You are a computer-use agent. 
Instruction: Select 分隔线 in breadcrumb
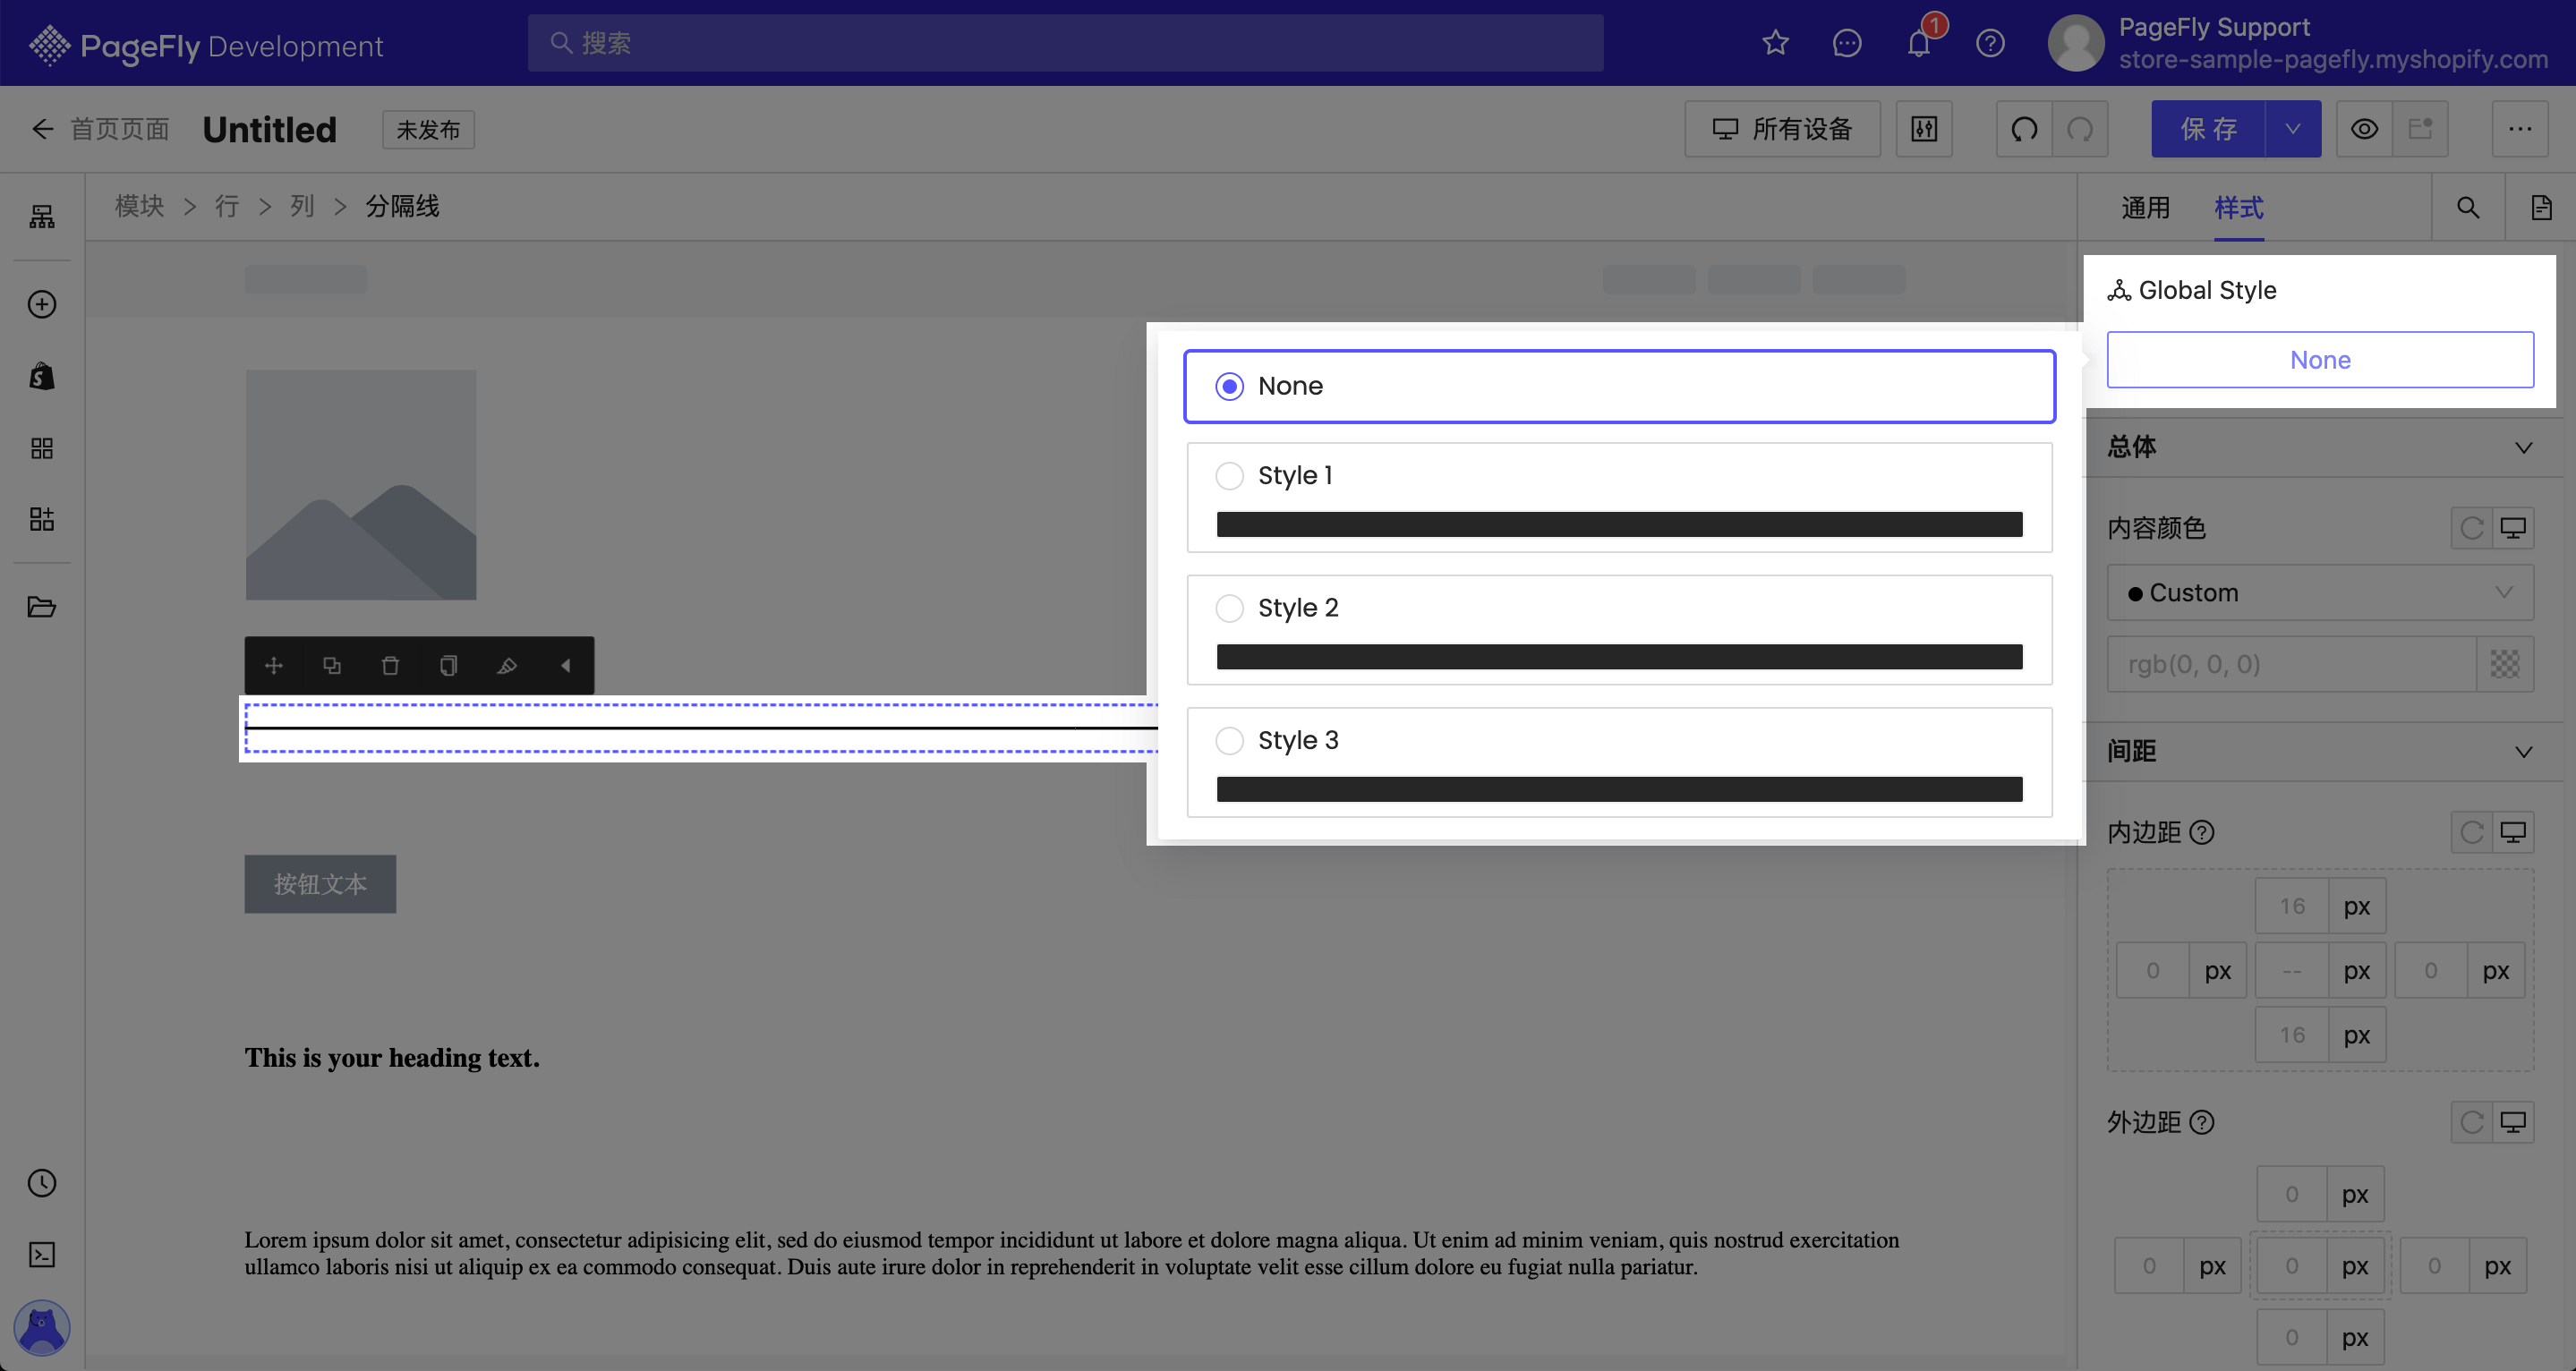pos(402,206)
